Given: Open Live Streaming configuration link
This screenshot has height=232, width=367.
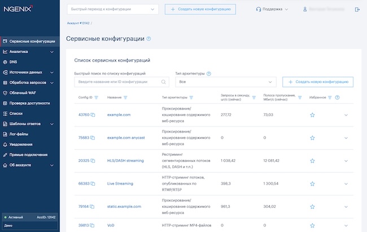Looking at the screenshot, I should pyautogui.click(x=120, y=184).
